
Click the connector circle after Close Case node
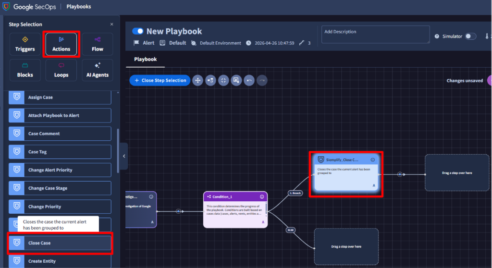[400, 174]
